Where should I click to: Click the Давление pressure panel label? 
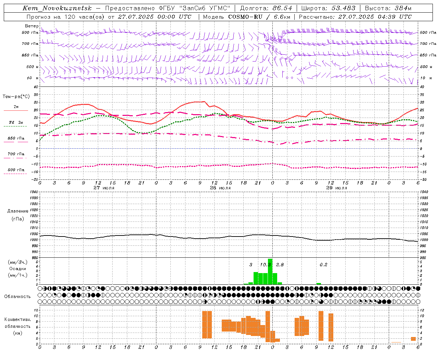[x=18, y=211]
